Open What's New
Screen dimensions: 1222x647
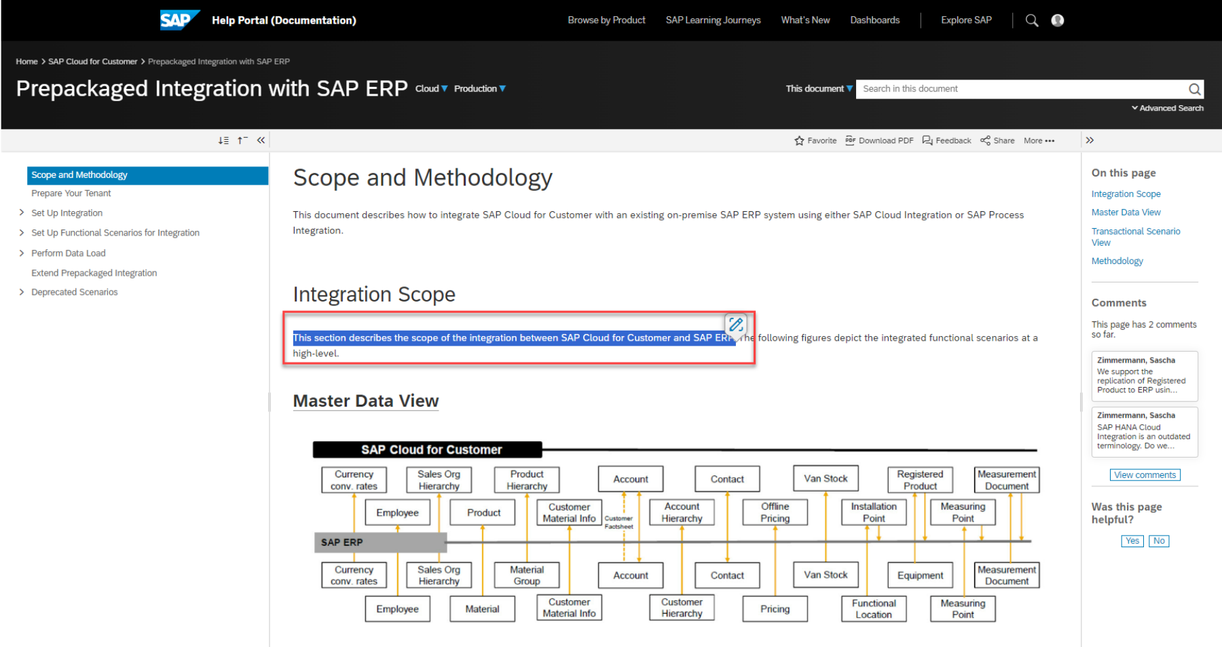click(805, 20)
